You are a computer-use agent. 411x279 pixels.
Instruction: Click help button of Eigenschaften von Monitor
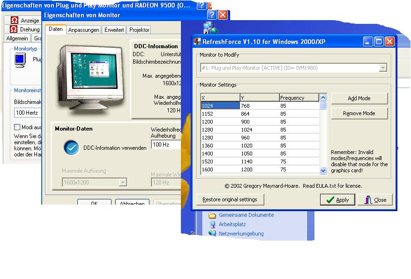point(212,15)
